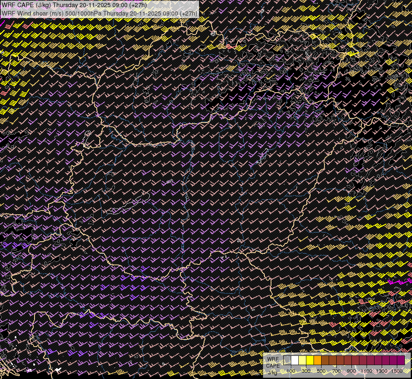This screenshot has height=379, width=412.
Task: Click the J/kg unit label in legend
Action: pos(272,372)
